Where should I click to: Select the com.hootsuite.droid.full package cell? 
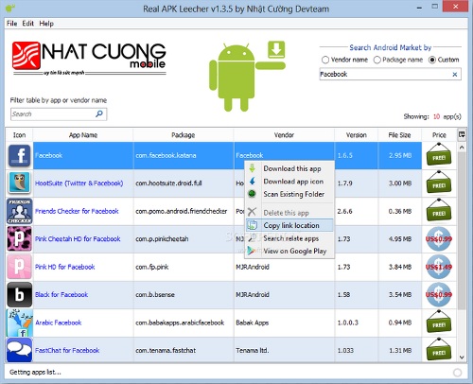(184, 183)
